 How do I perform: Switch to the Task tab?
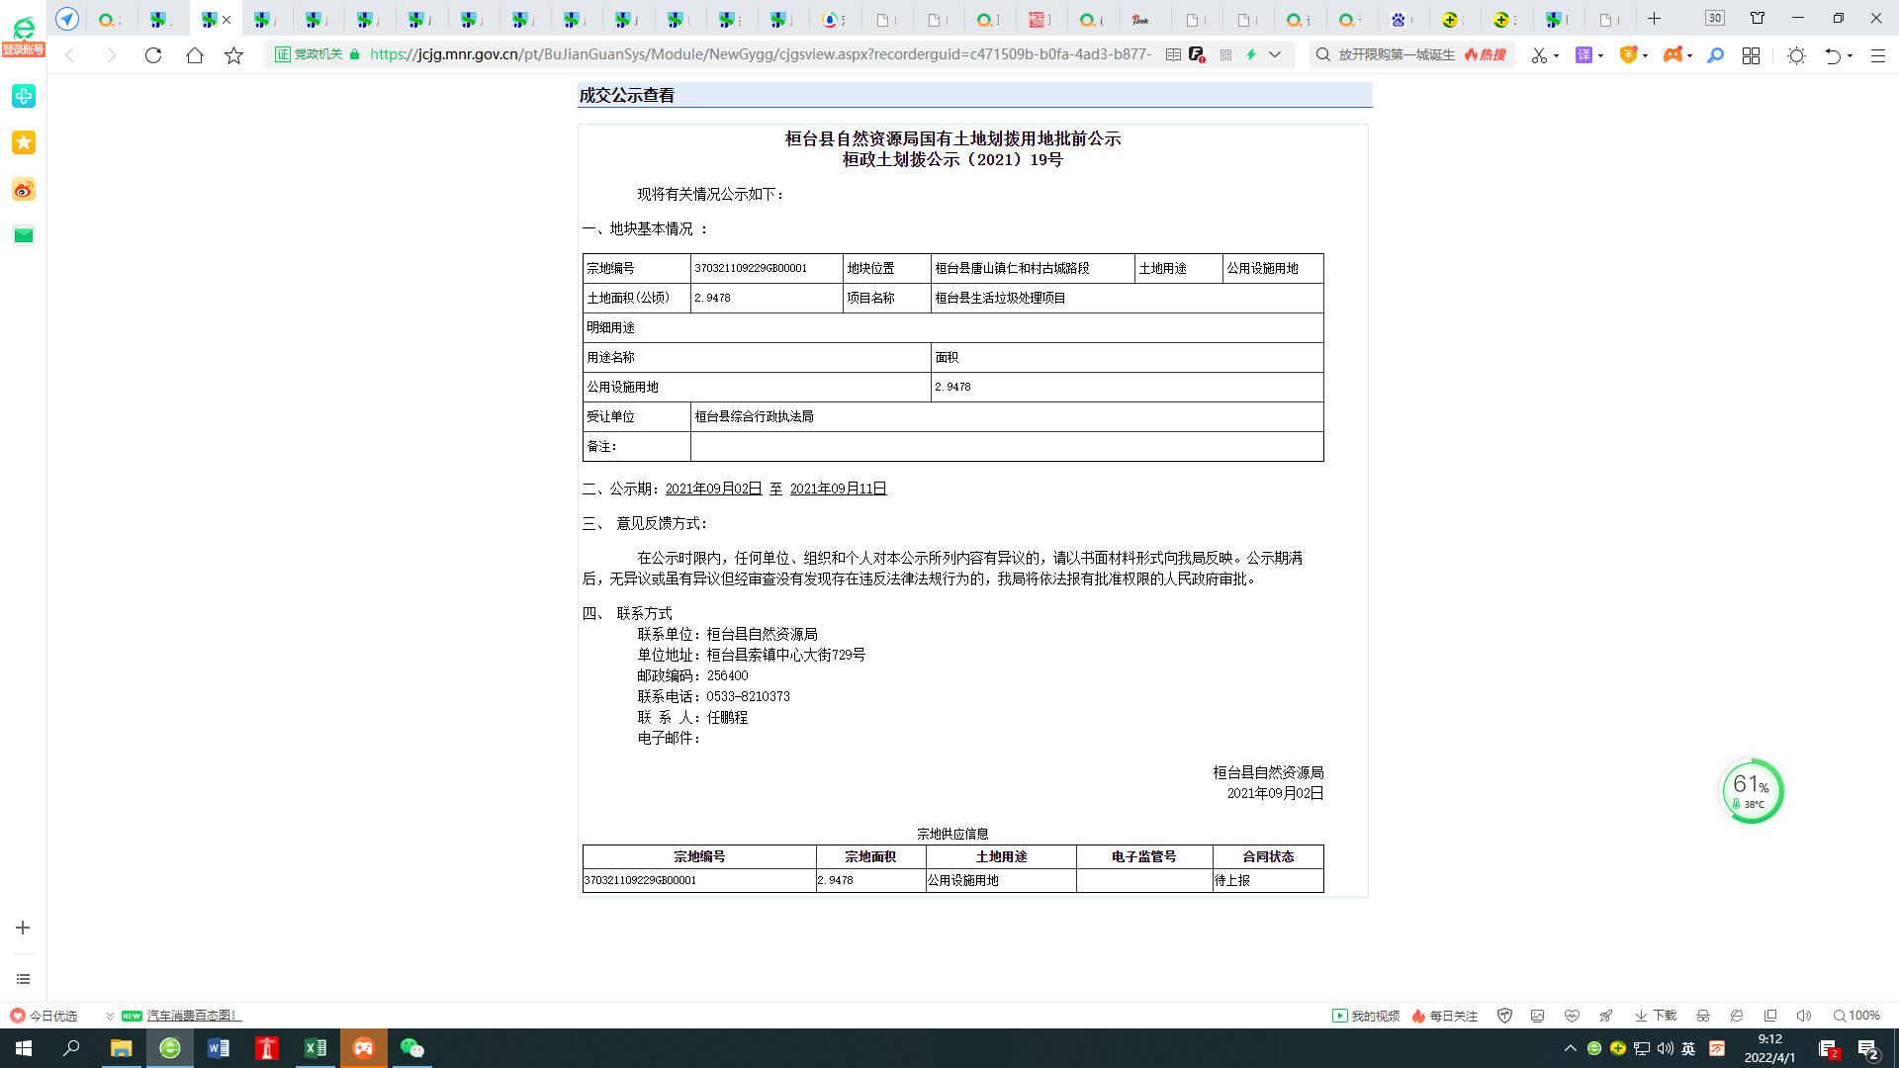tap(1140, 20)
